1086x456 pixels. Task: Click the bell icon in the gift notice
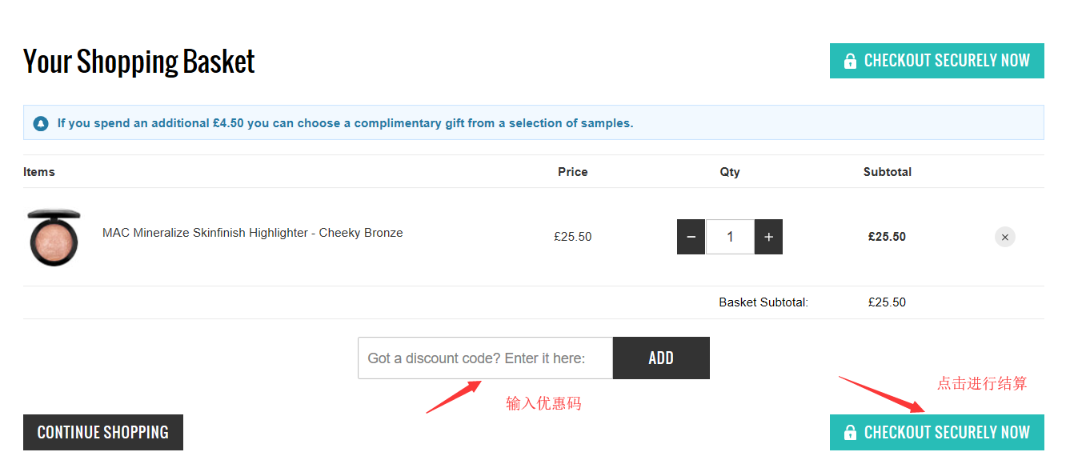41,124
